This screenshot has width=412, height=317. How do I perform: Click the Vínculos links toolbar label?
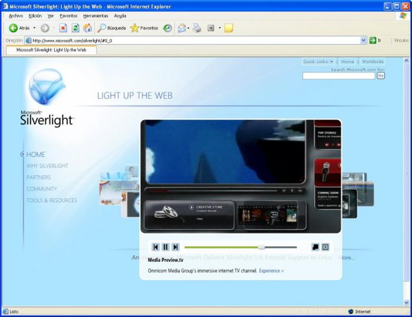(401, 40)
